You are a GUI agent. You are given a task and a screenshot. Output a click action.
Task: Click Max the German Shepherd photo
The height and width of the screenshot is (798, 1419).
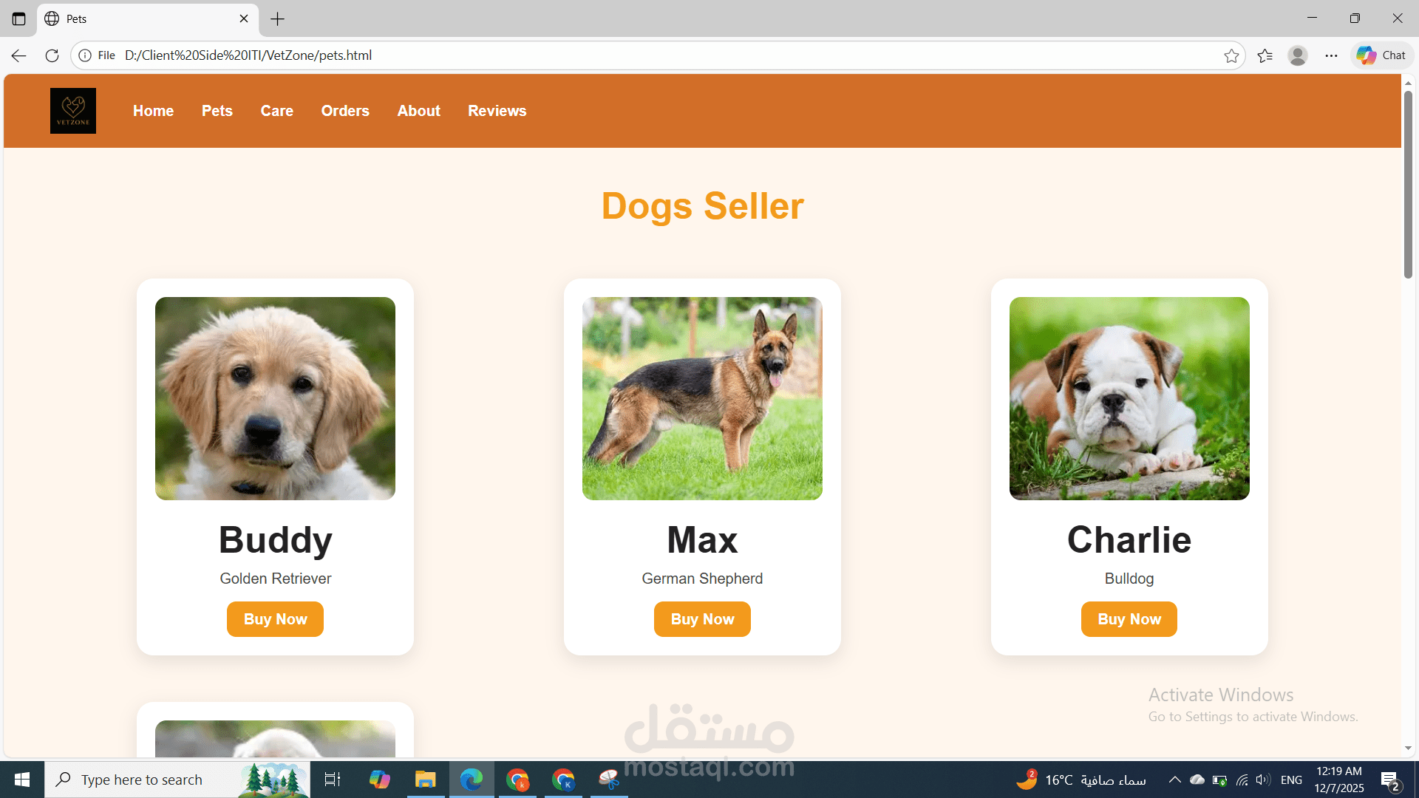click(x=702, y=398)
